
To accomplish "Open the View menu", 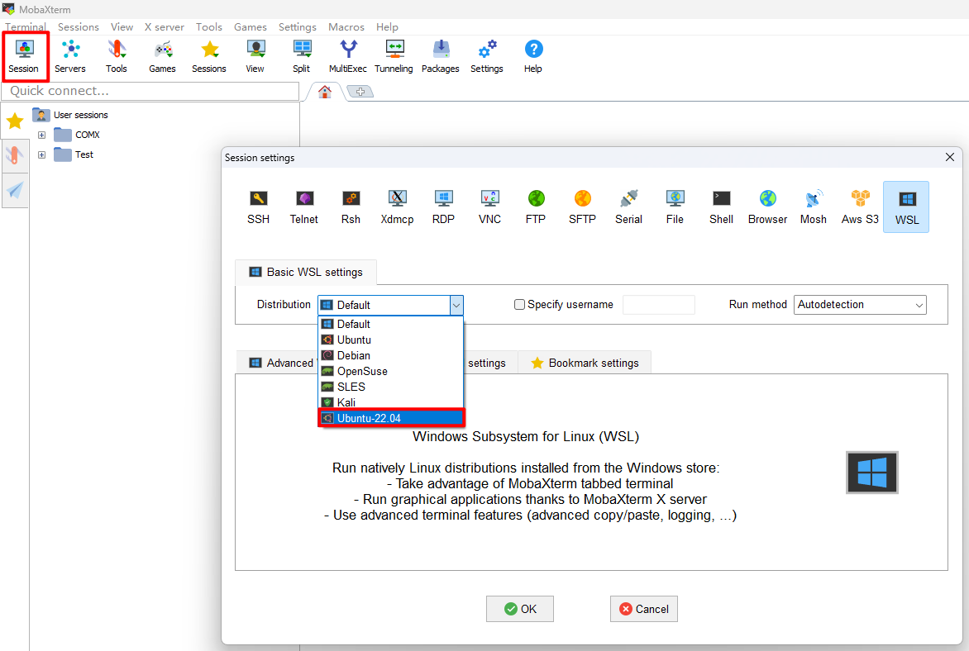I will tap(122, 26).
